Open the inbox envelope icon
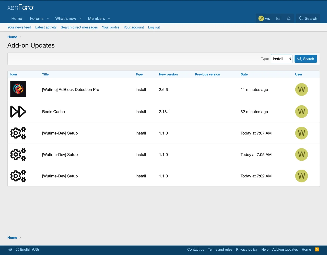327x255 pixels. [278, 18]
